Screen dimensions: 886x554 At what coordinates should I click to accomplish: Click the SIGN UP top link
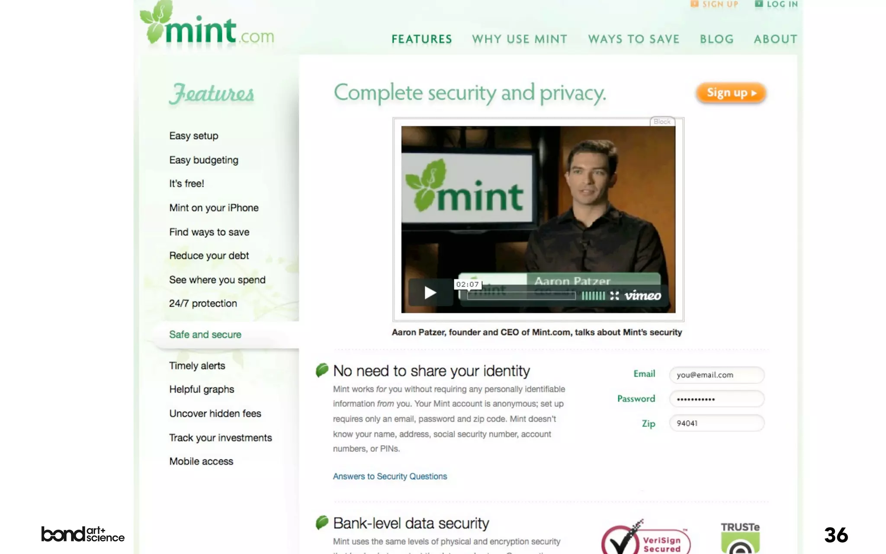pos(714,4)
